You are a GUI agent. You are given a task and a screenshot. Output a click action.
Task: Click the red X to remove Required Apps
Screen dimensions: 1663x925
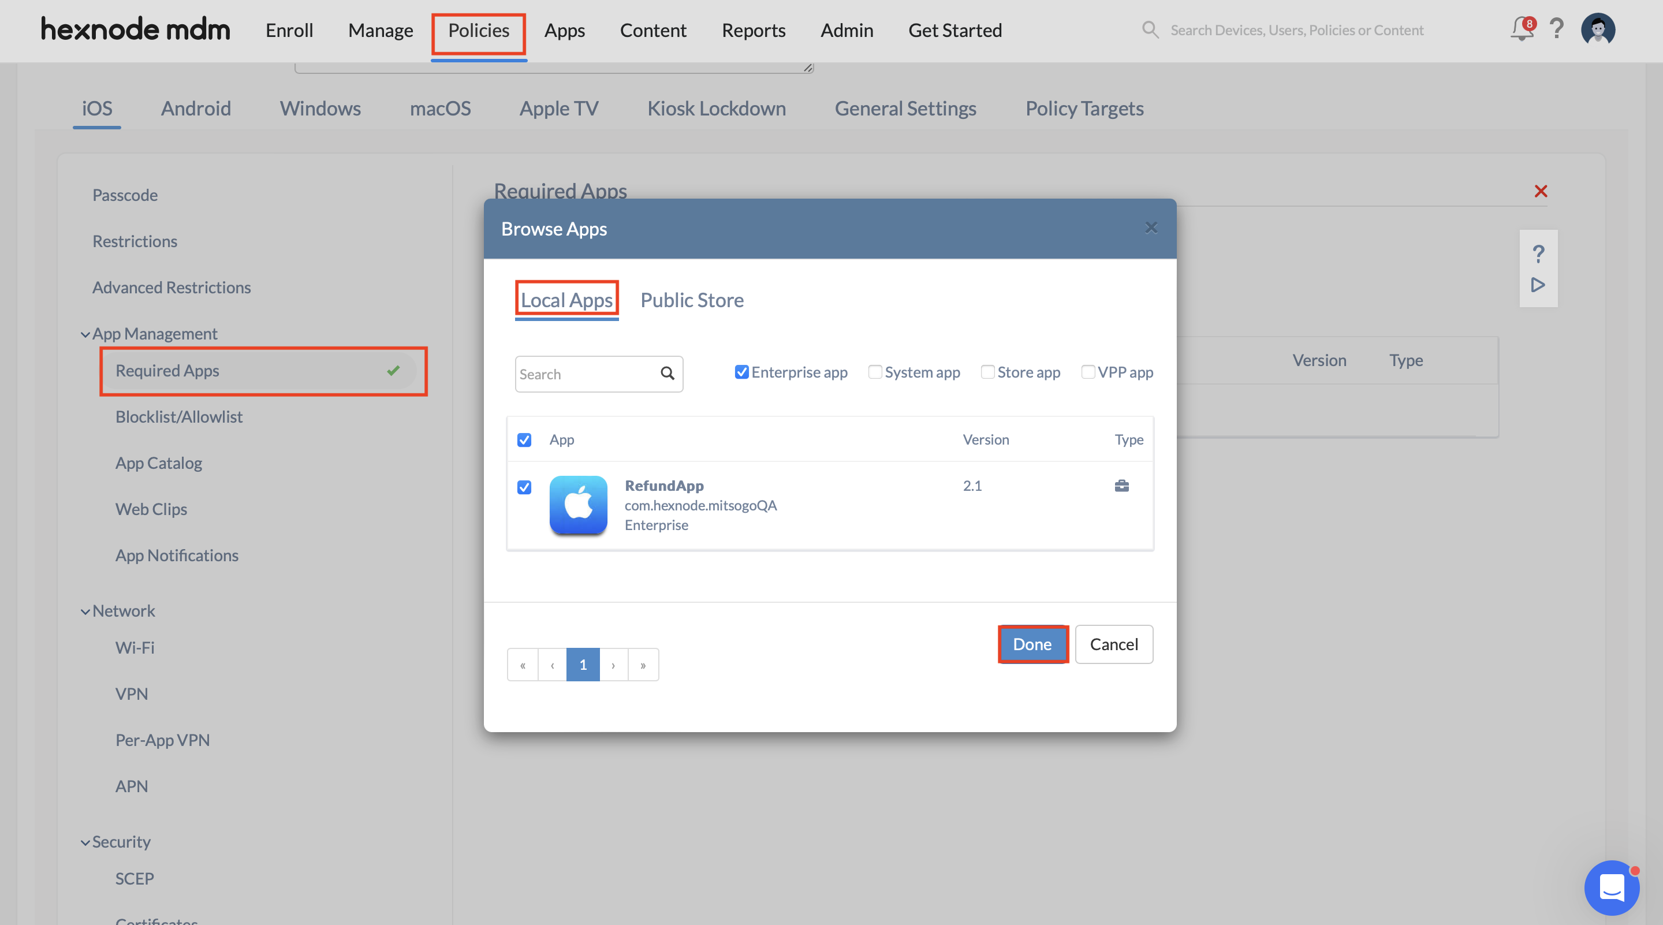1541,191
